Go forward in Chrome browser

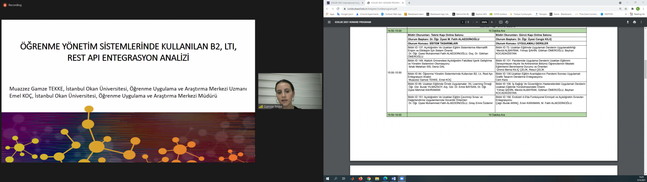point(332,9)
